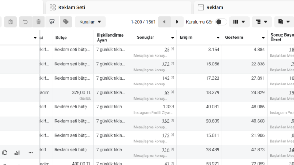Click the Günlük label under 328,00 TL
The image size is (294, 165).
tap(85, 98)
